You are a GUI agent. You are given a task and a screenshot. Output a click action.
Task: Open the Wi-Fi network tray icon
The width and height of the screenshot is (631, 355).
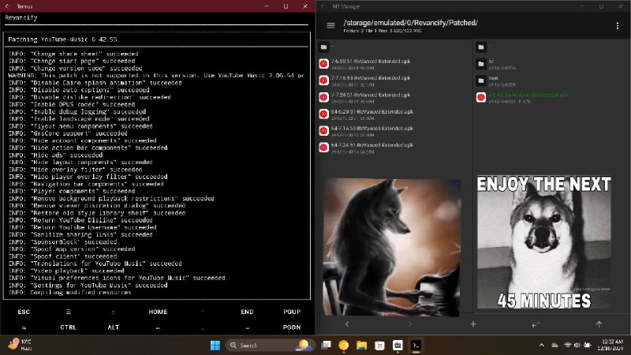[568, 346]
